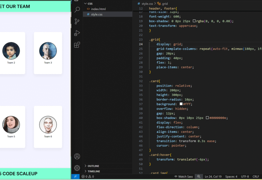This screenshot has height=180, width=262.
Task: Open the Extensions view
Action: point(77,45)
